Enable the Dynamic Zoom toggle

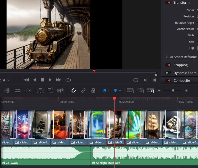coord(168,73)
